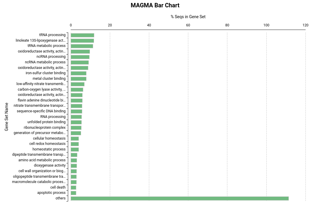Click the metal cluster binding bar
The image size is (309, 205).
click(x=78, y=79)
